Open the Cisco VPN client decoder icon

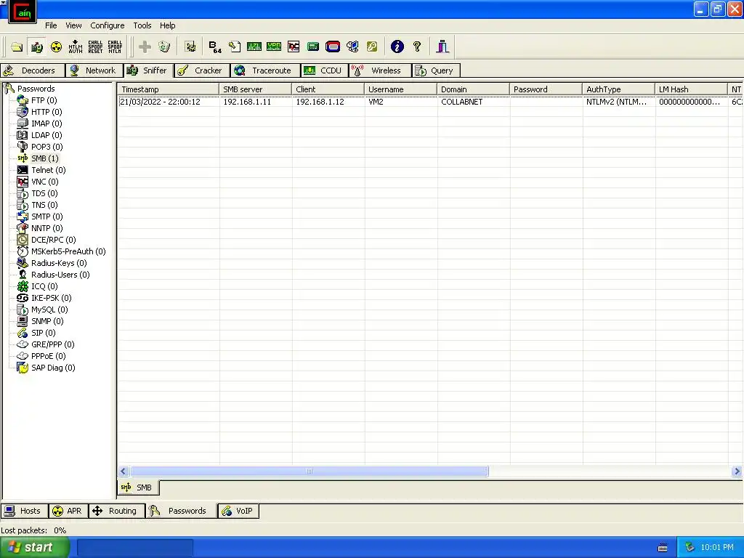click(x=274, y=46)
